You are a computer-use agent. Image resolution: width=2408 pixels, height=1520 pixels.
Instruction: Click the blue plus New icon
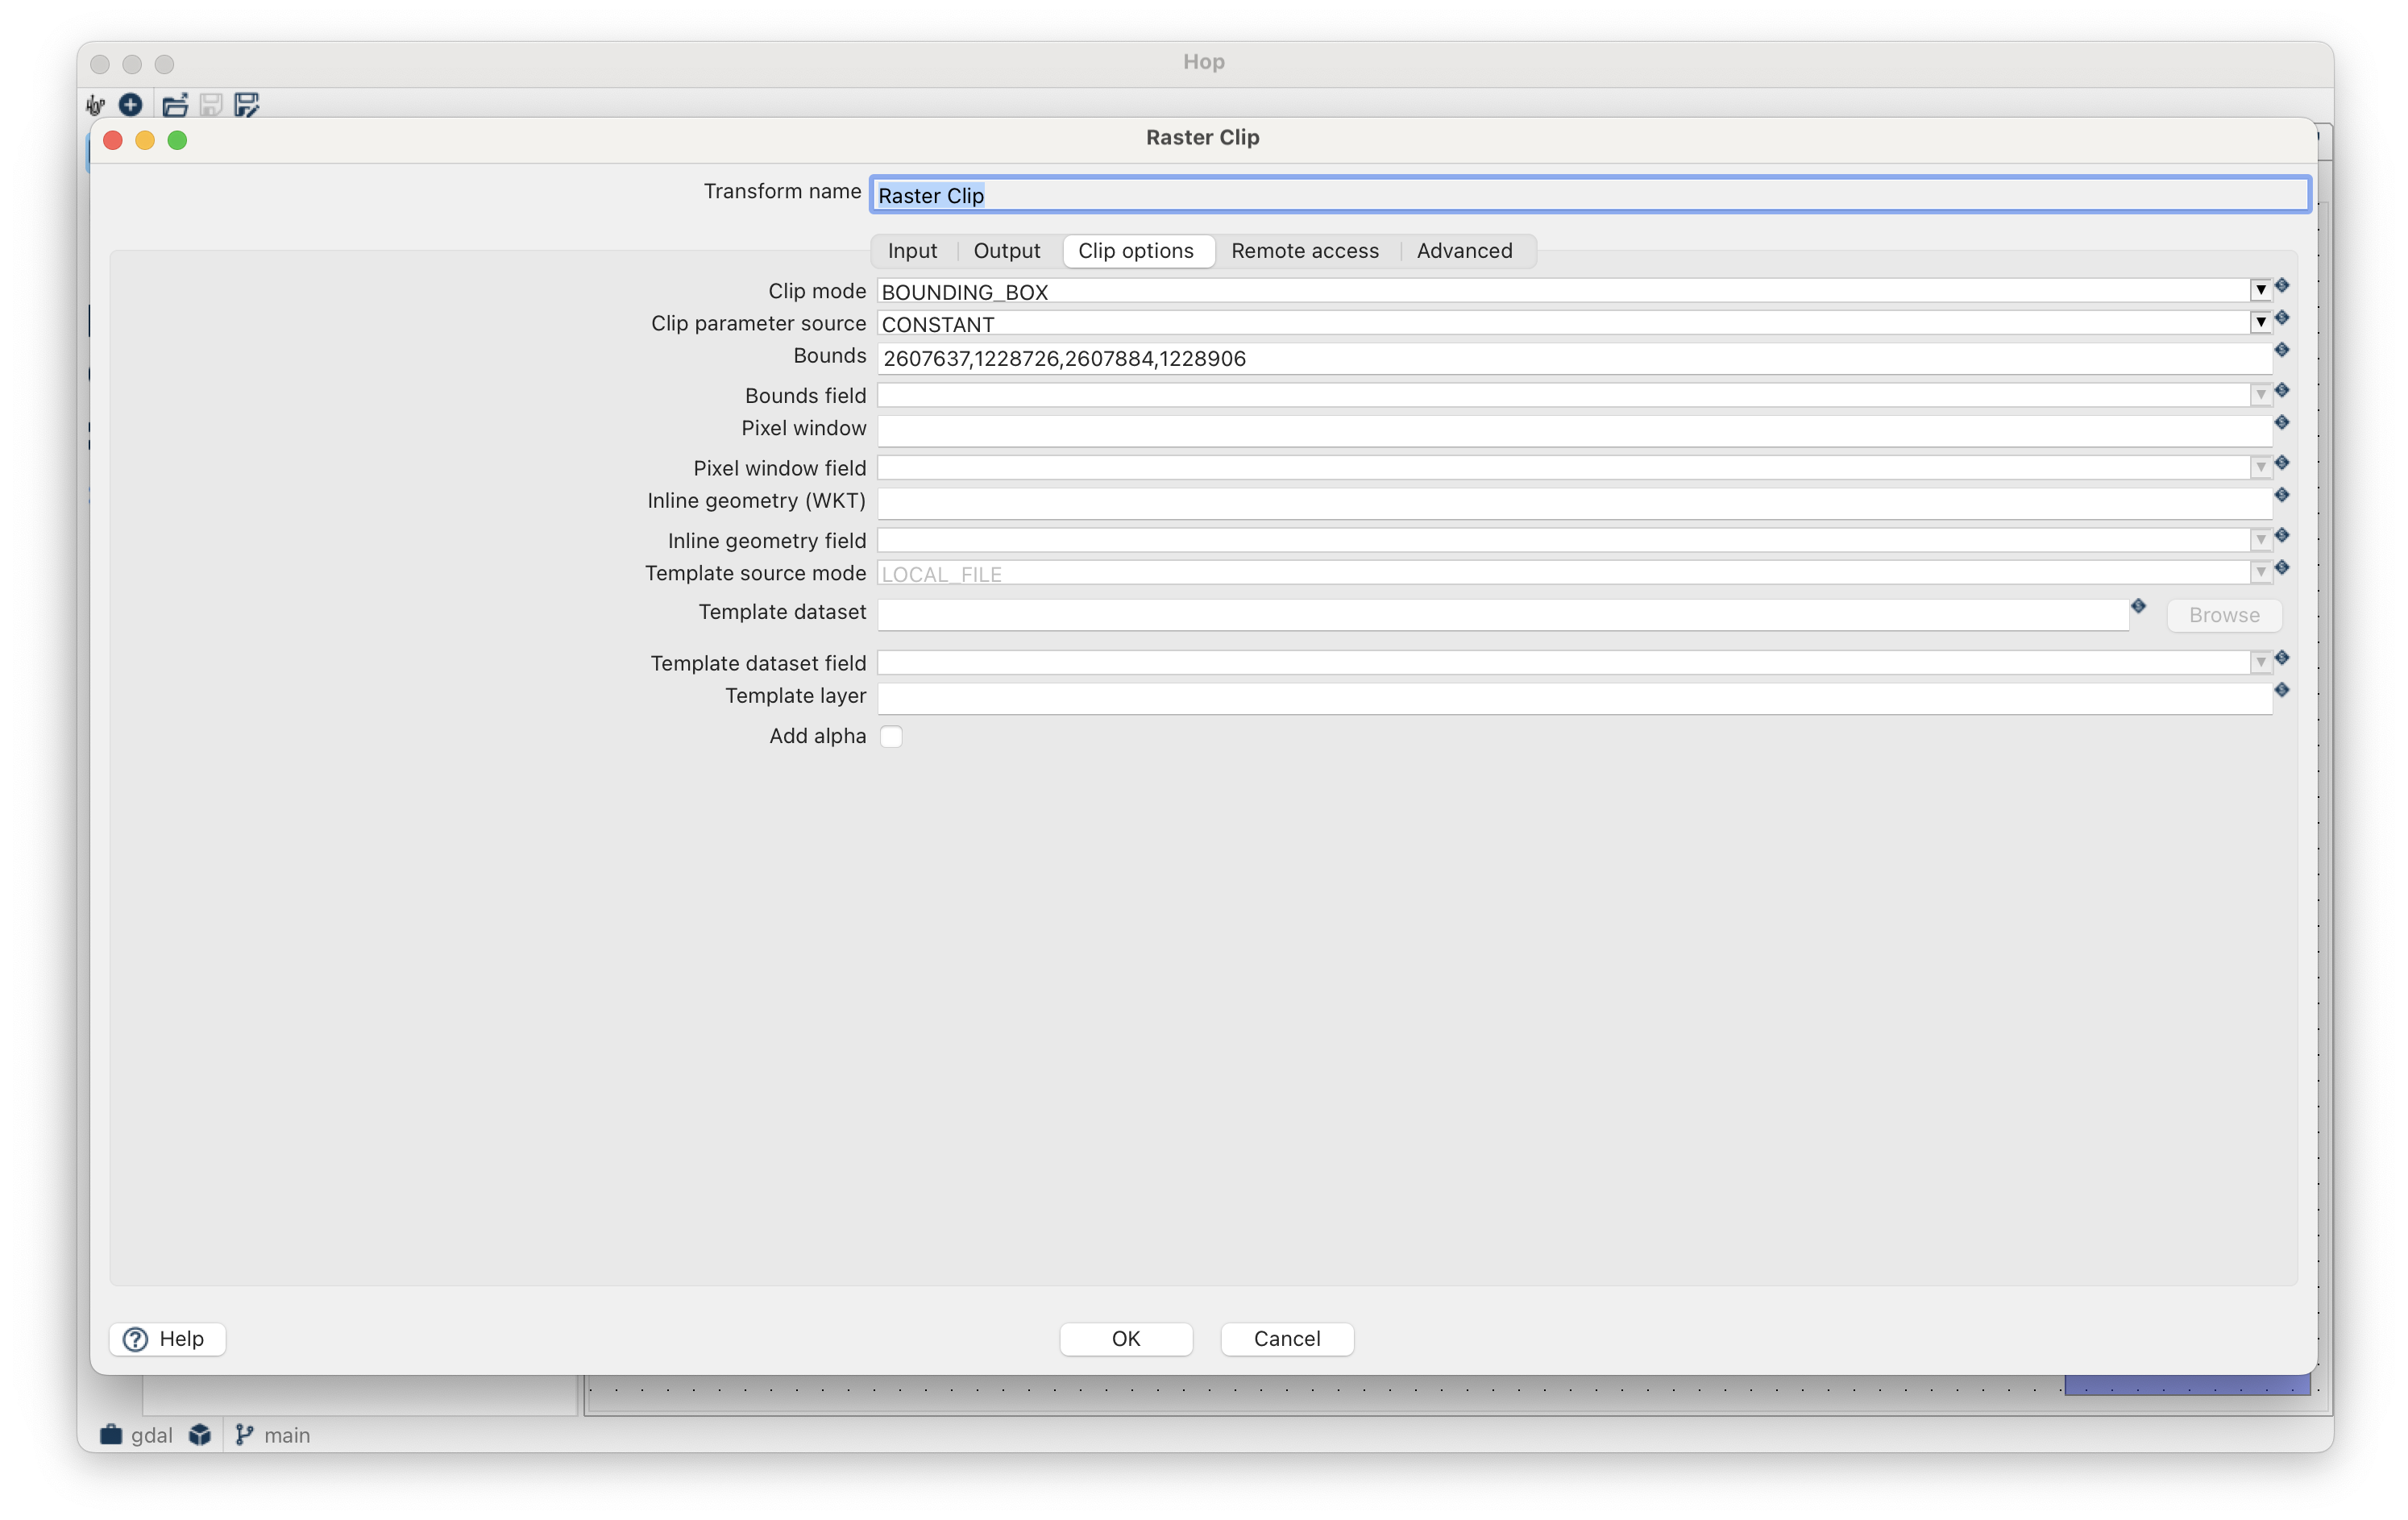point(130,104)
